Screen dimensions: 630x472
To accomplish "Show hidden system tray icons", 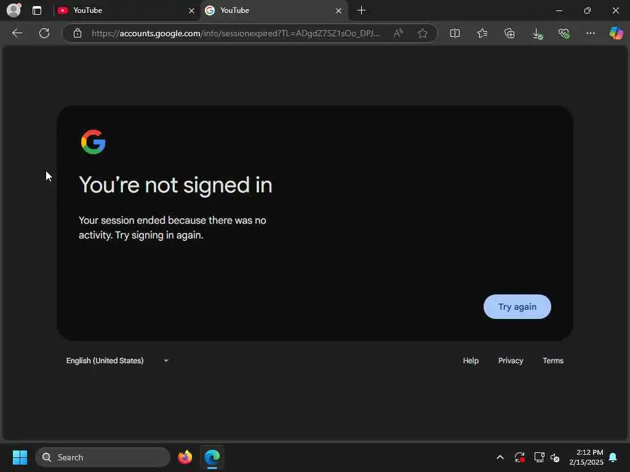I will (x=500, y=457).
